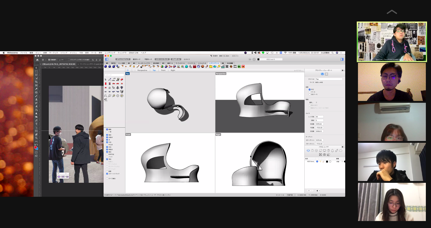The width and height of the screenshot is (431, 228).
Task: Open the Layers panel gear options menu
Action: click(x=342, y=147)
